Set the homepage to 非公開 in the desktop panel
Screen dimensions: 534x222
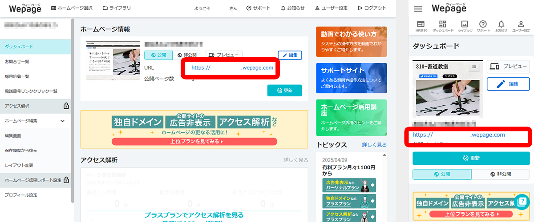(x=187, y=55)
